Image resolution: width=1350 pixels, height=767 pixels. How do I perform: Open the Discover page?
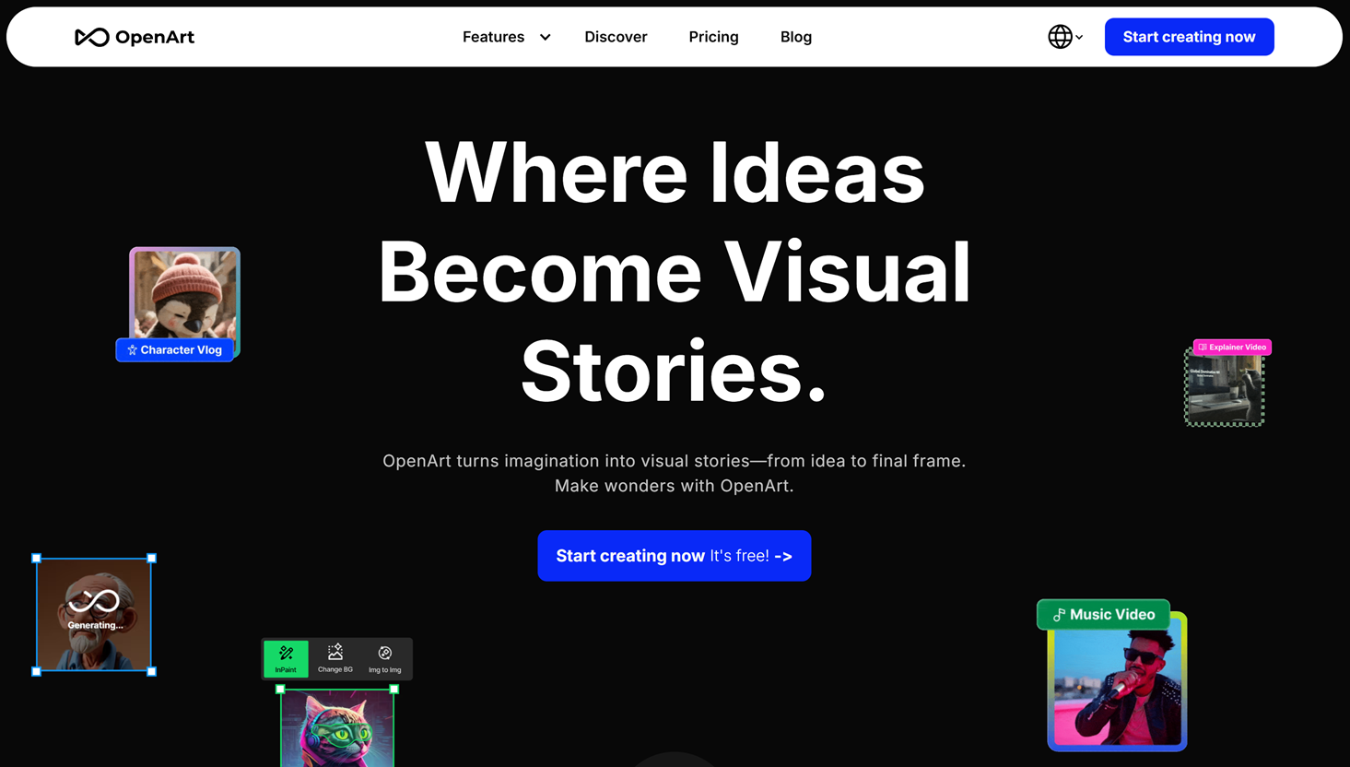click(x=616, y=37)
